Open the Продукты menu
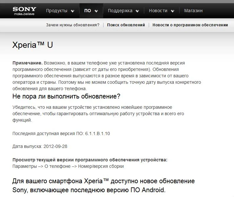 coord(57,11)
